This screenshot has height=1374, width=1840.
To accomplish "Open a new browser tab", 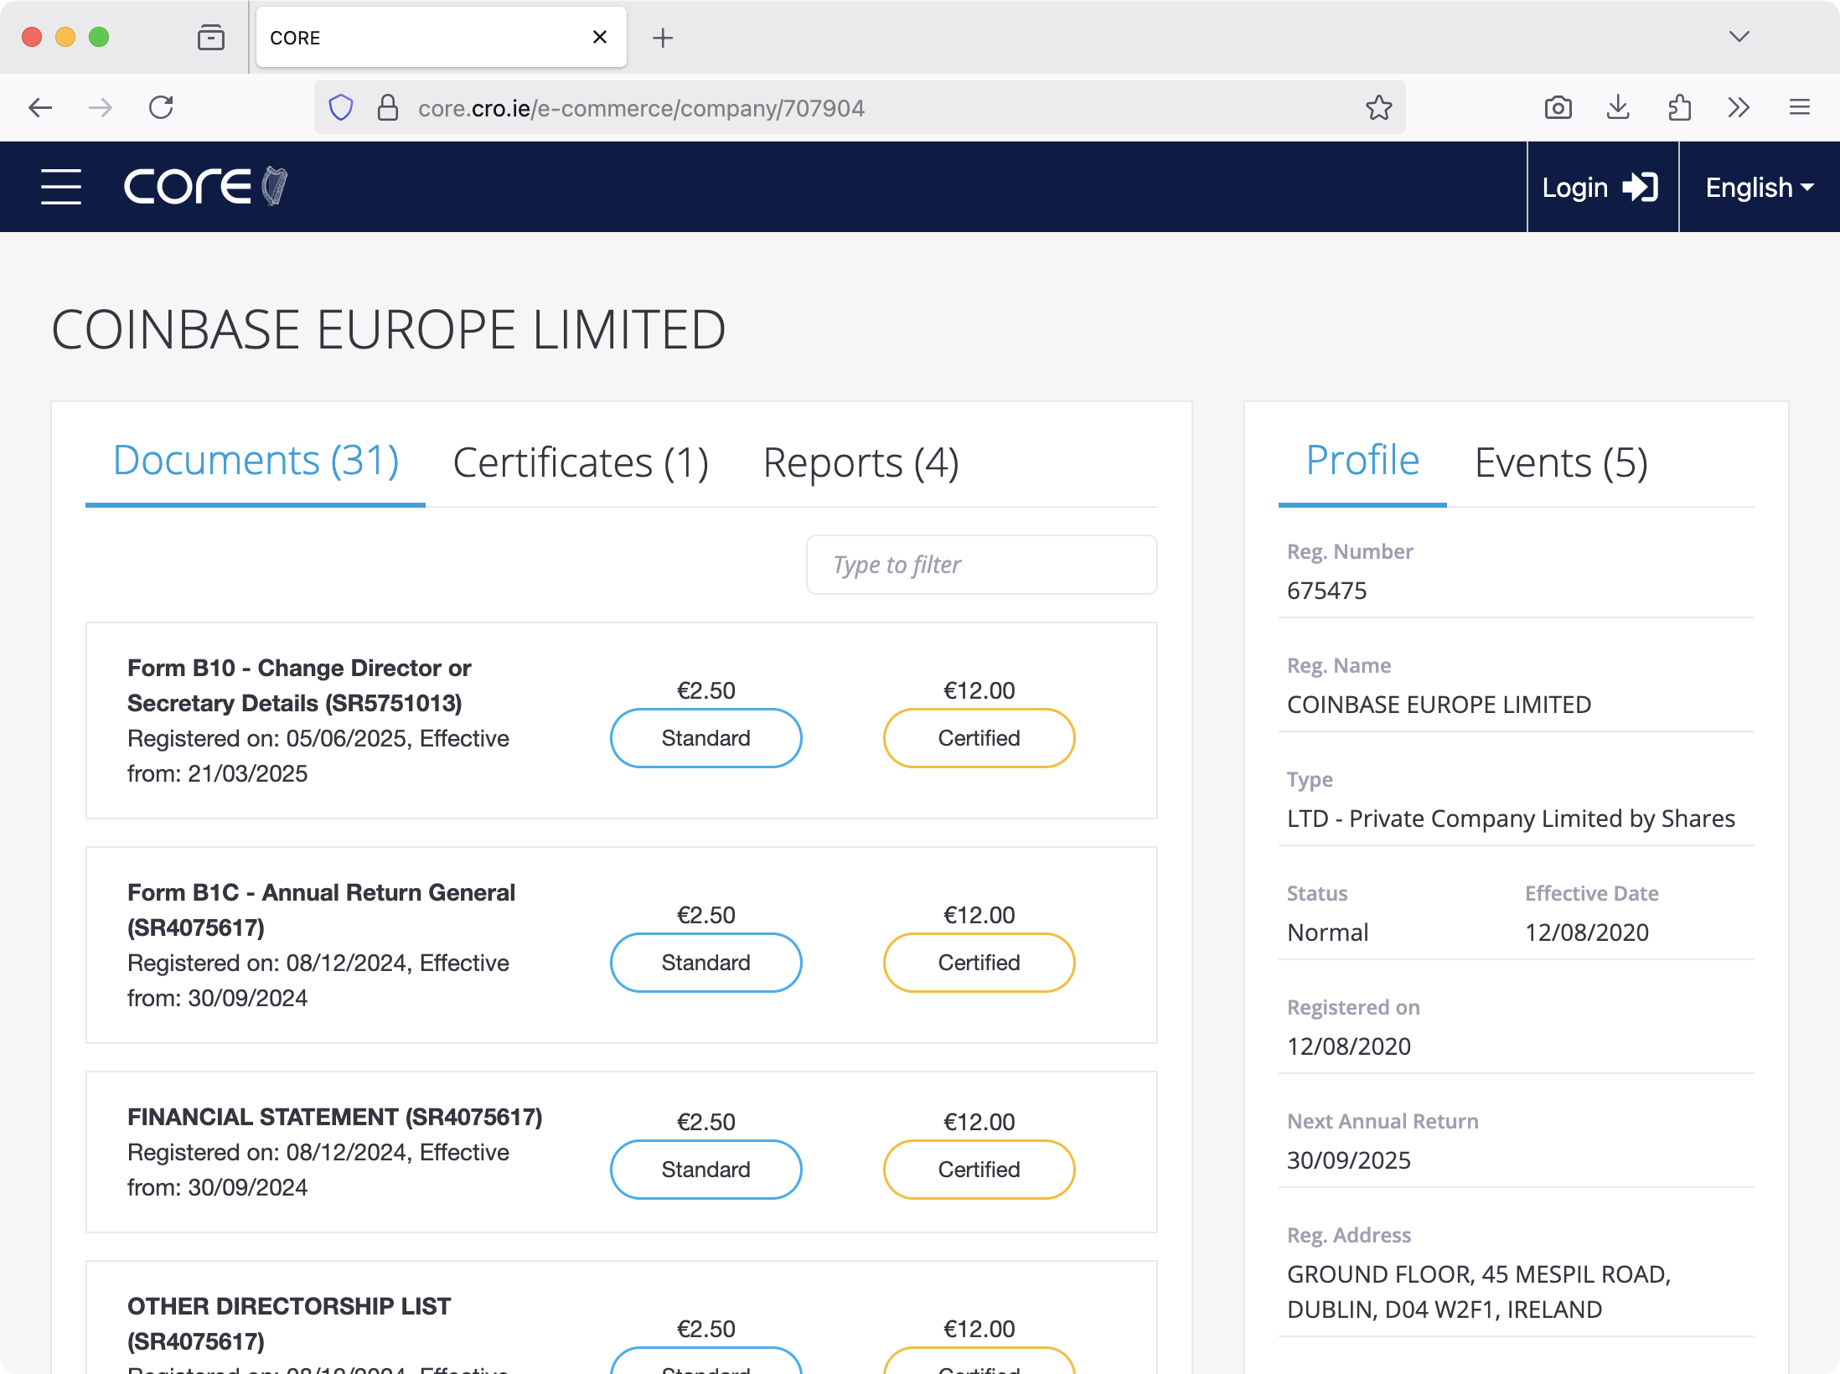I will 663,38.
